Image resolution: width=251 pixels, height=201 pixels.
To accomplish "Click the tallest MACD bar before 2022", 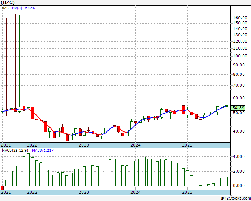I will click(x=28, y=170).
